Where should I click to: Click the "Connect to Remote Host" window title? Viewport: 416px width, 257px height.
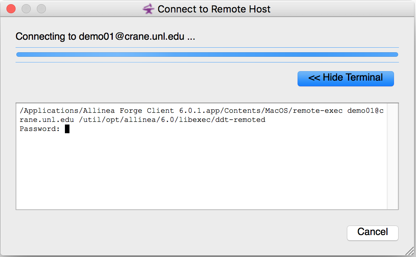click(214, 9)
